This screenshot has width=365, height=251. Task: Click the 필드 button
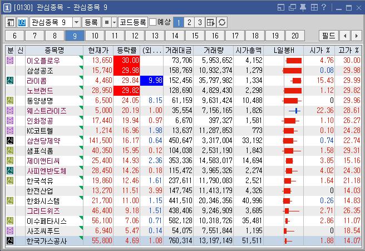point(329,36)
